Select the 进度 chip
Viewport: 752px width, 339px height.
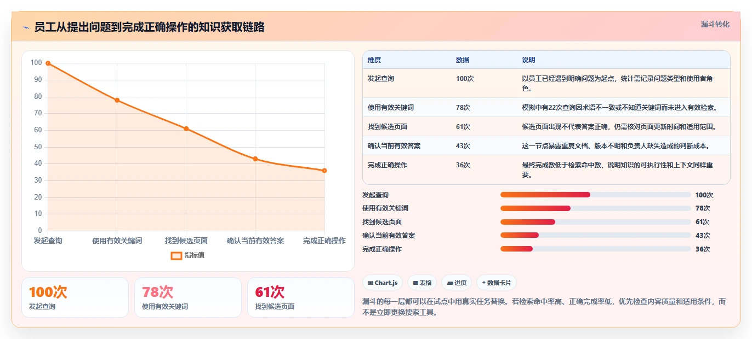pyautogui.click(x=457, y=283)
